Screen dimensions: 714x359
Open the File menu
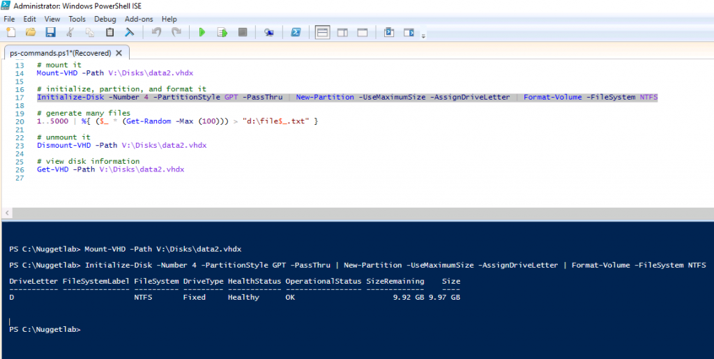[9, 19]
